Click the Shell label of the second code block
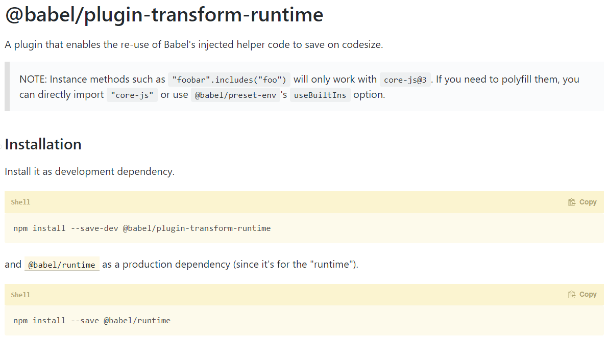This screenshot has width=608, height=337. (x=21, y=295)
